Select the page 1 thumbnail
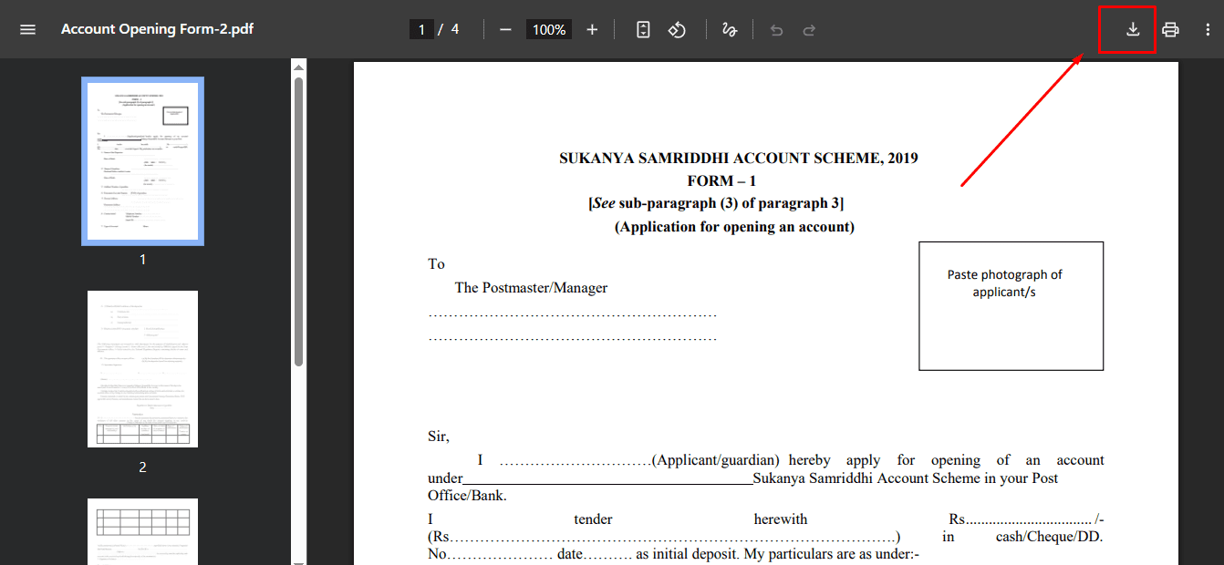Viewport: 1224px width, 565px height. [x=142, y=161]
